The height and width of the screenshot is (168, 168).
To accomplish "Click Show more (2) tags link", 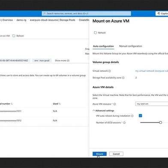I will tap(62, 60).
